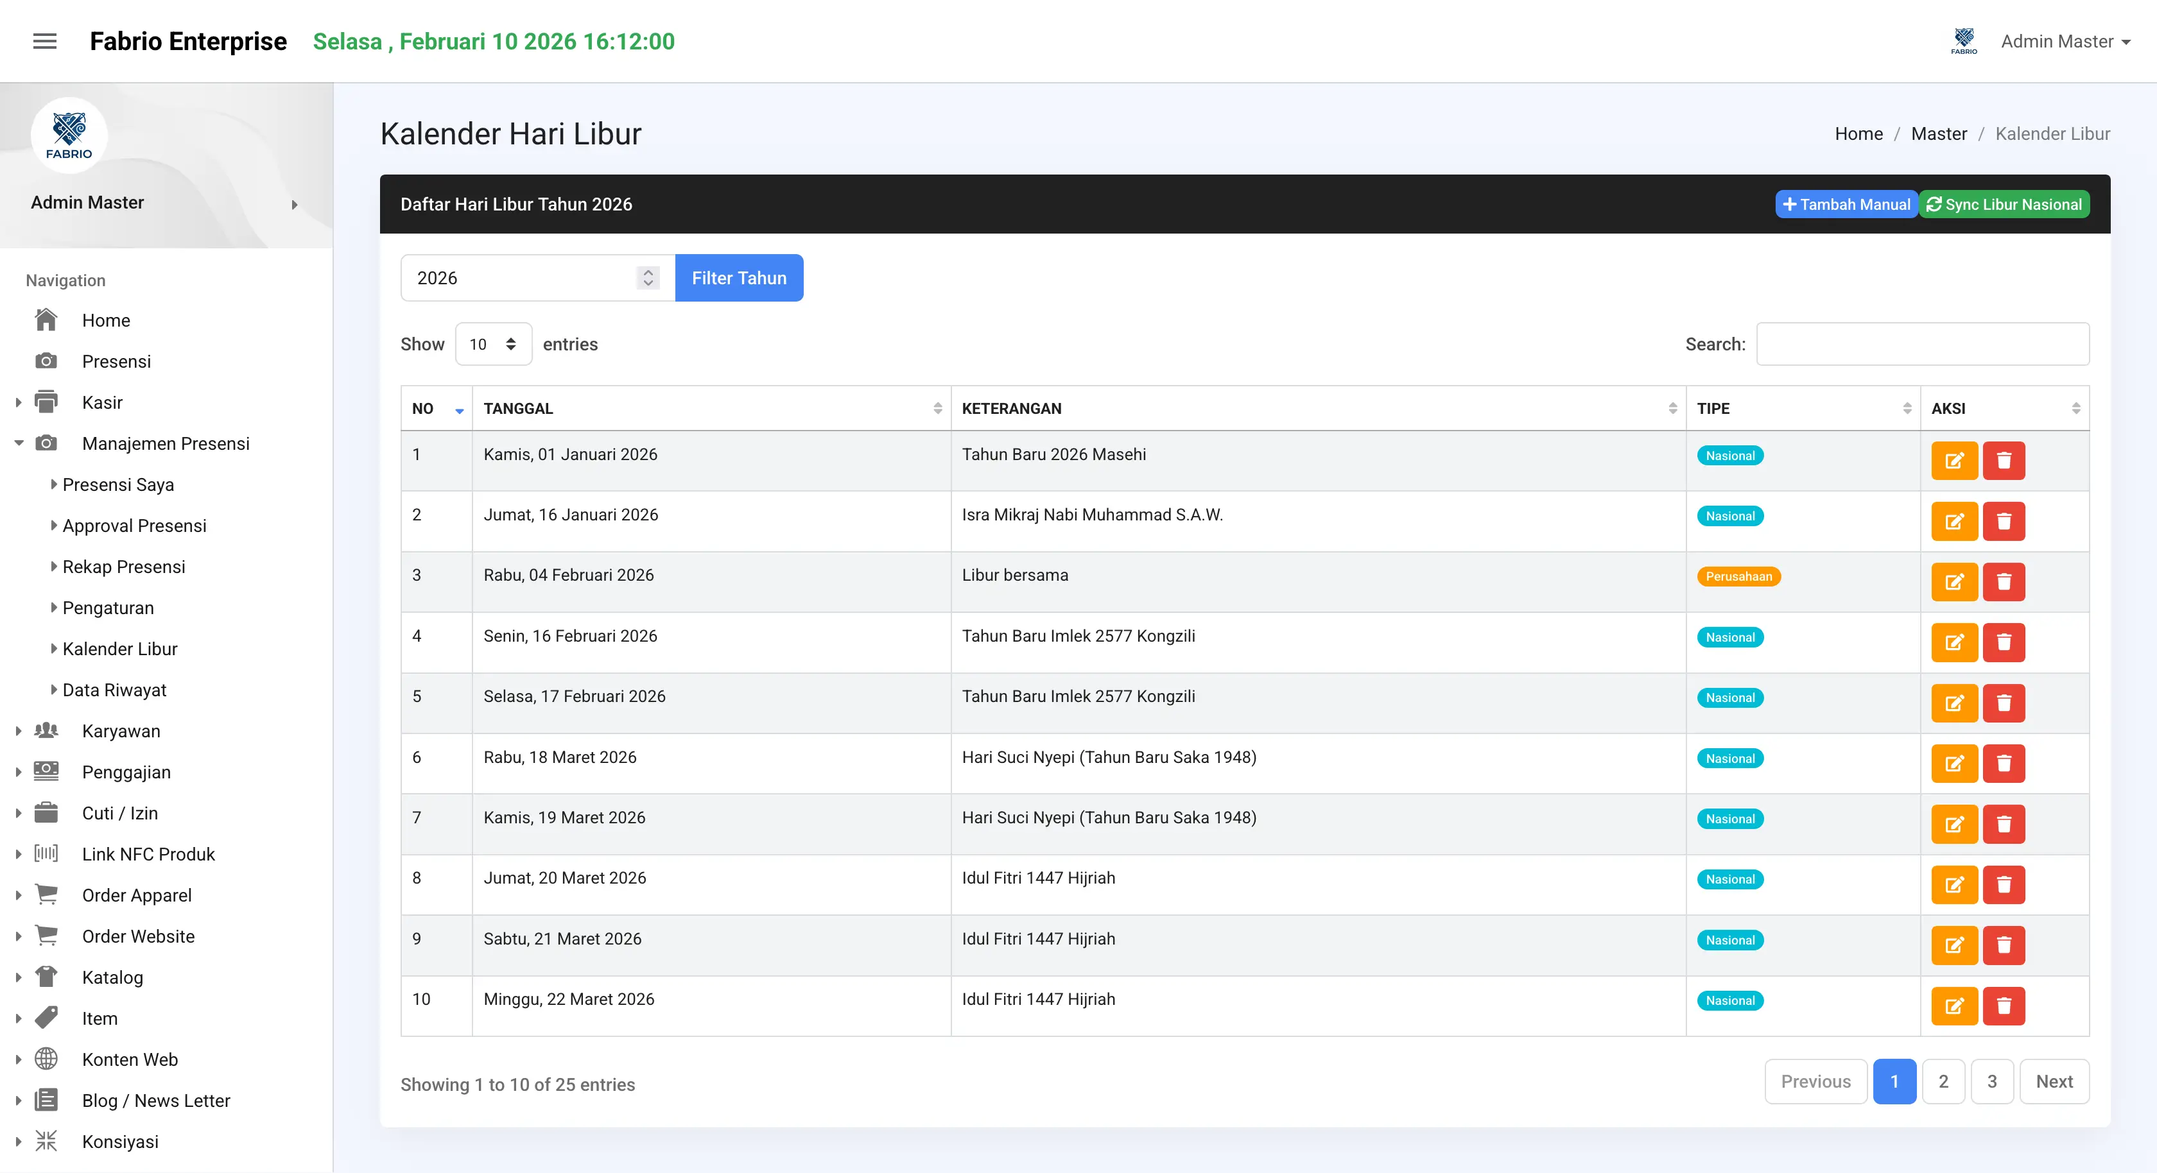Open the Admin Master user dropdown

pos(2065,41)
